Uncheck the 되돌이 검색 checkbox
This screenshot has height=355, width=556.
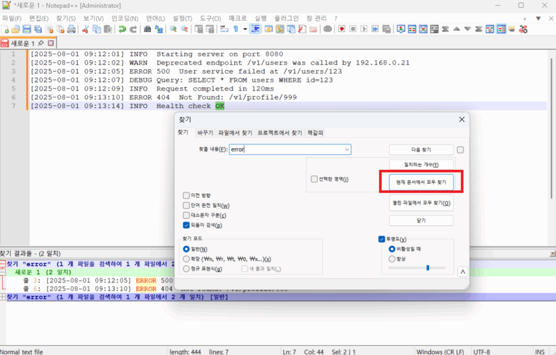pos(187,225)
